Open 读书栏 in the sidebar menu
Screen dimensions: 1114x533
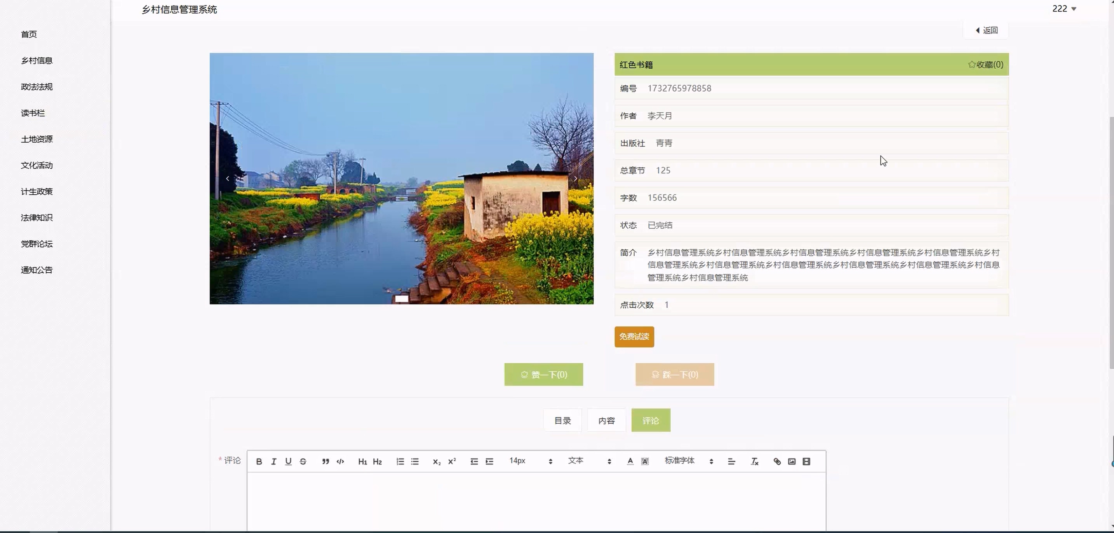33,113
